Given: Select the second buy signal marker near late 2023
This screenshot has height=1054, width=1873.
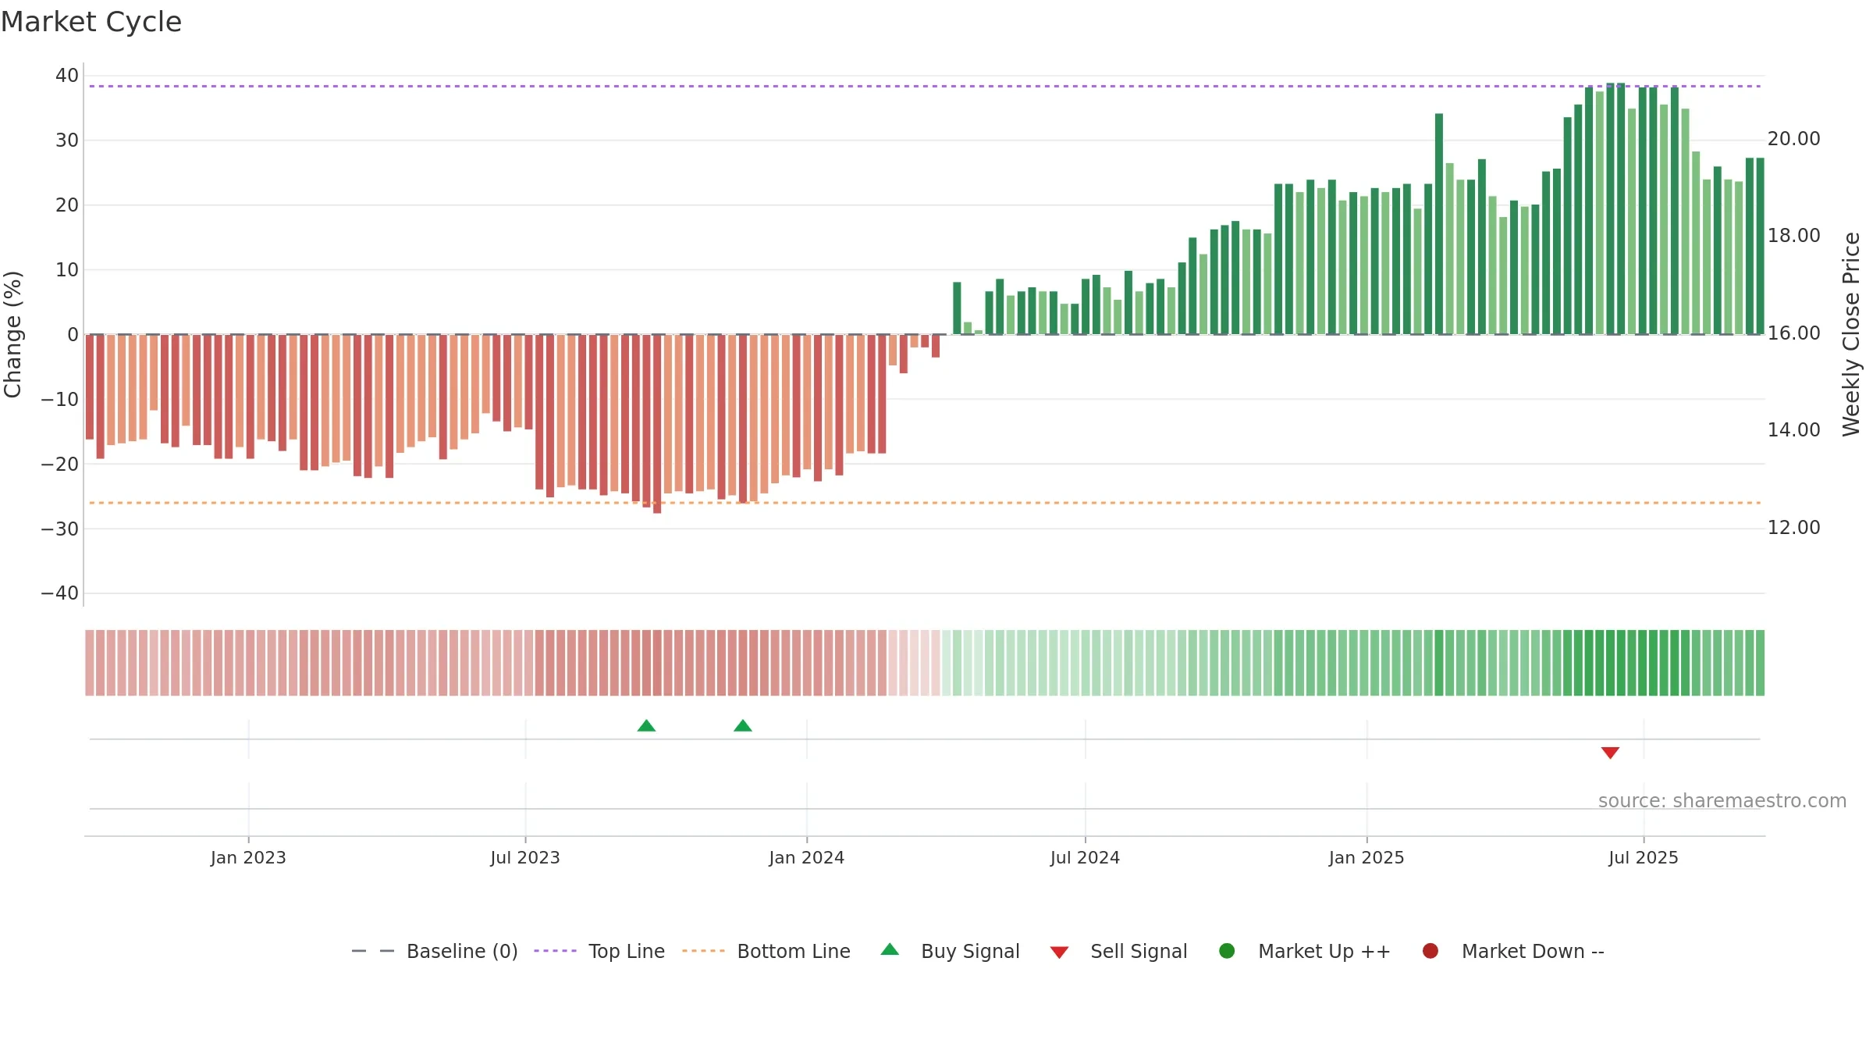Looking at the screenshot, I should coord(743,725).
